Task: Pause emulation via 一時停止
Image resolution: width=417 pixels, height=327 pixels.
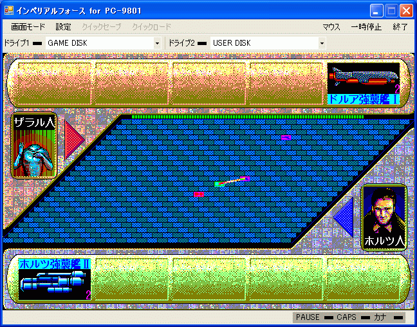Action: [x=366, y=27]
